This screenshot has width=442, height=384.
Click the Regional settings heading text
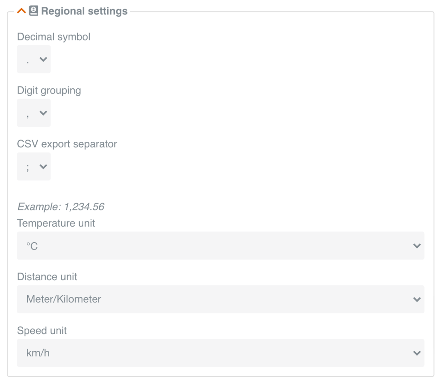point(84,11)
